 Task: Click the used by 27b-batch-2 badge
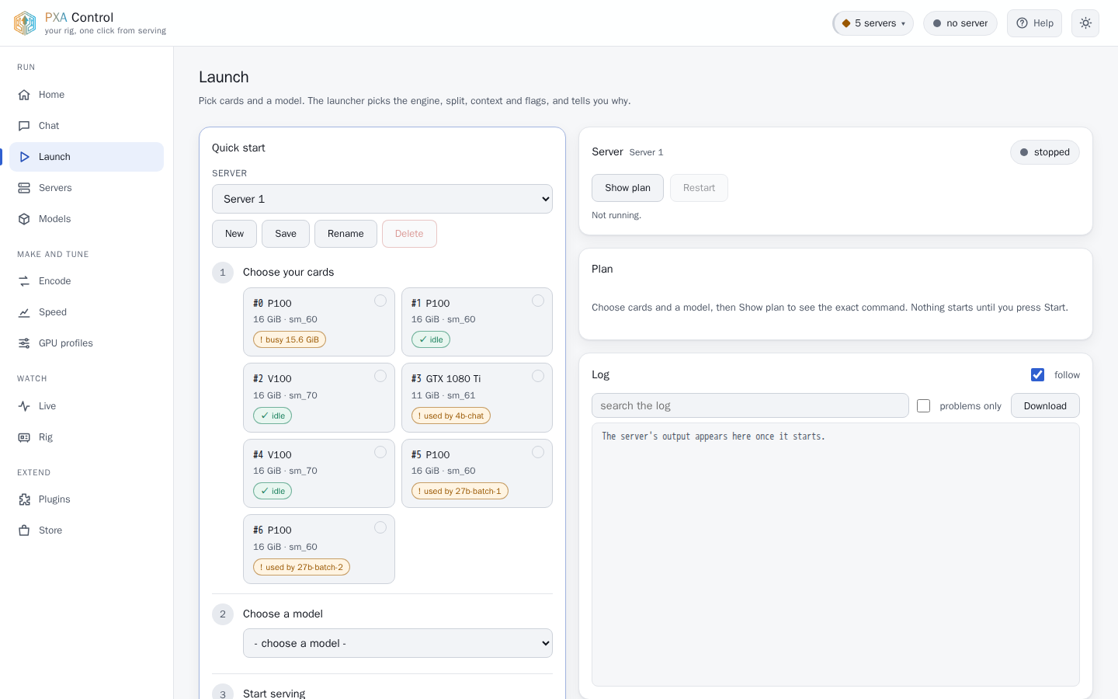point(301,567)
